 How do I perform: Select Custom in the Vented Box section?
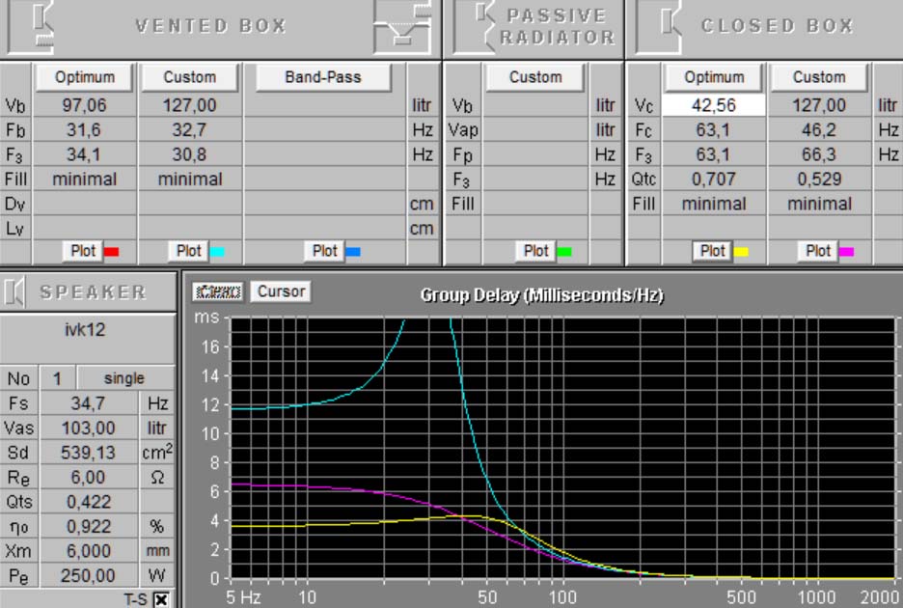[x=189, y=77]
